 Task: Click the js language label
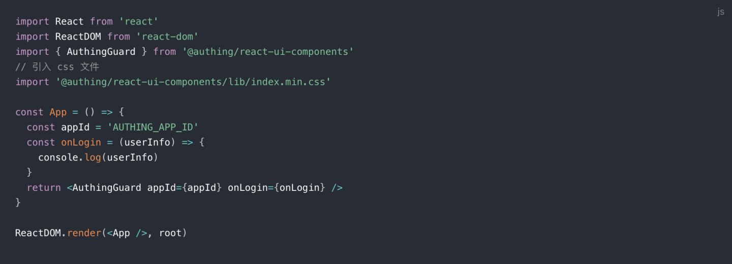click(x=720, y=12)
